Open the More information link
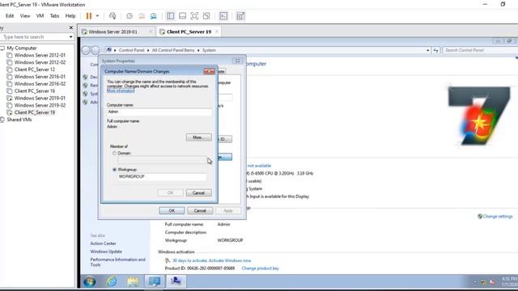This screenshot has width=518, height=291. 121,91
